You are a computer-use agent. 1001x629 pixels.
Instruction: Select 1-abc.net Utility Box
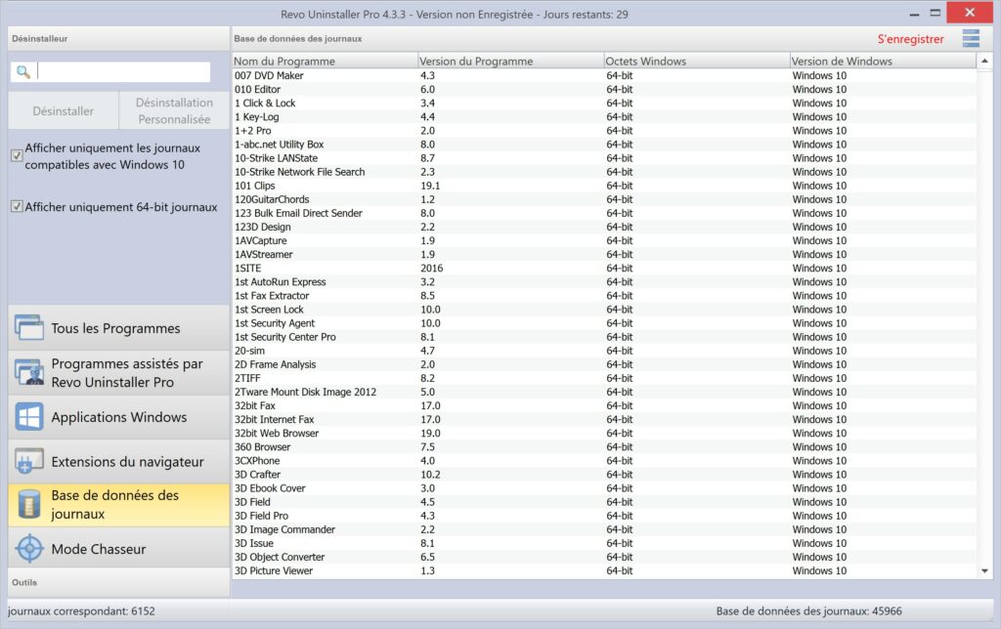pos(604,145)
